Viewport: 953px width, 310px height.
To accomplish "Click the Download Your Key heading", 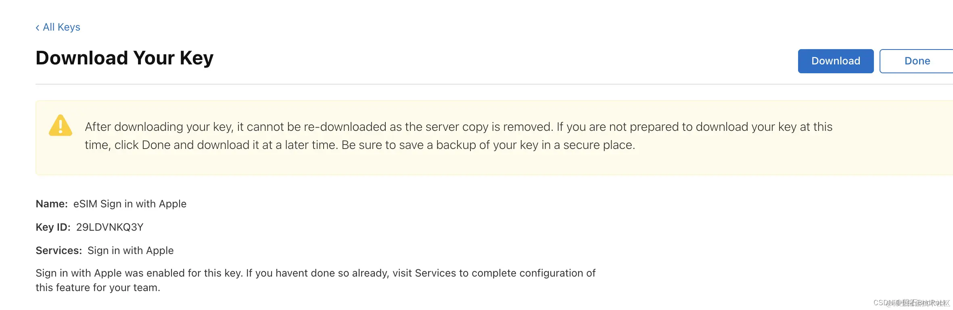I will pos(124,58).
